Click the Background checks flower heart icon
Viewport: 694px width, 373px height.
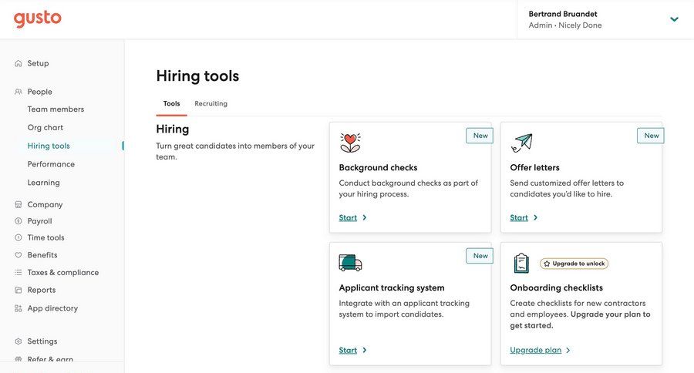(x=350, y=143)
